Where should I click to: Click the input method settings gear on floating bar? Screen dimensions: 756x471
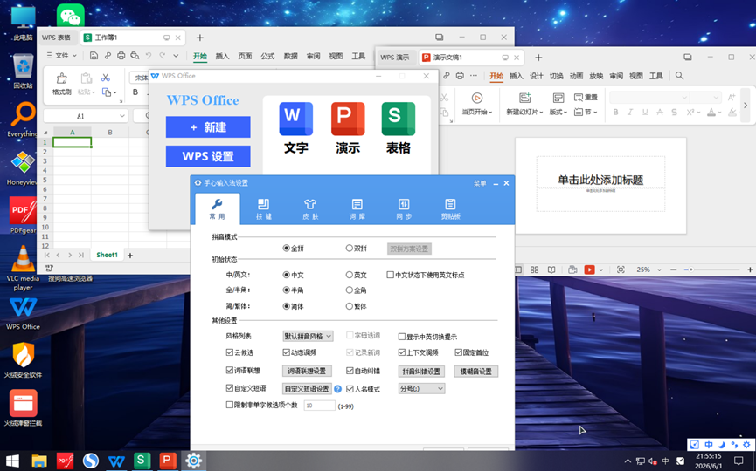click(746, 445)
